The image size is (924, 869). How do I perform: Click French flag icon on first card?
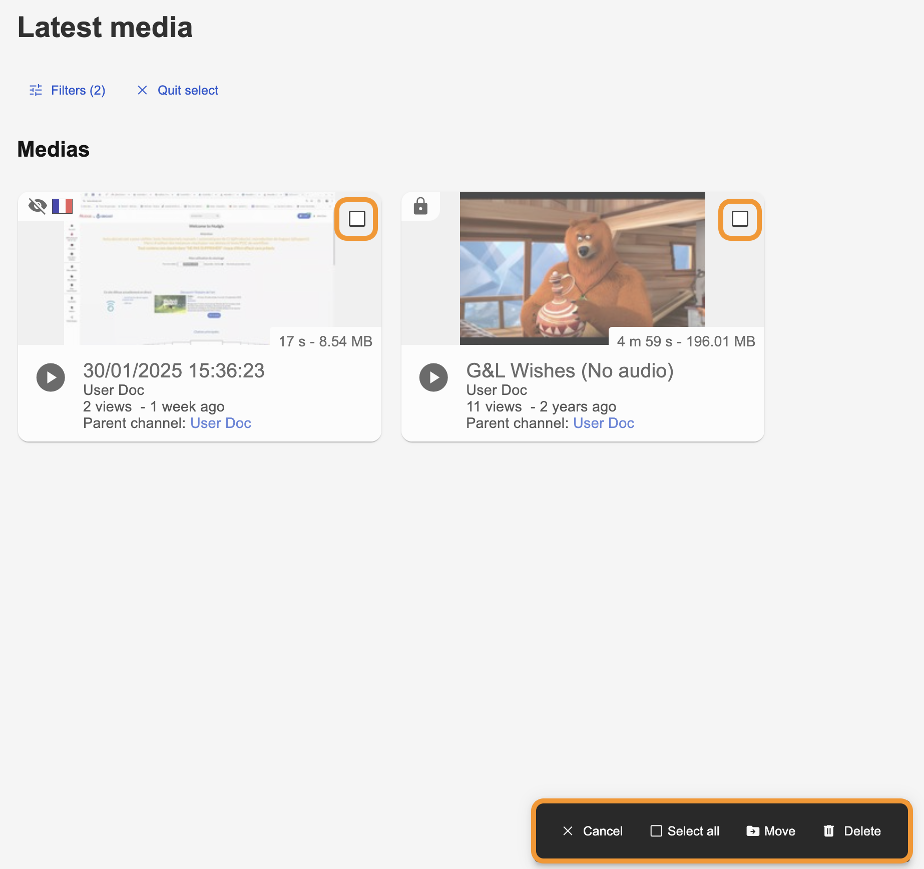click(63, 206)
